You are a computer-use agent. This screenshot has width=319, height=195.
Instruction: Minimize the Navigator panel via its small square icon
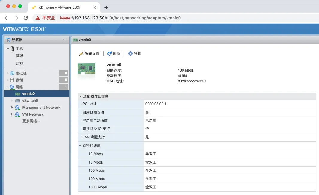[65, 40]
